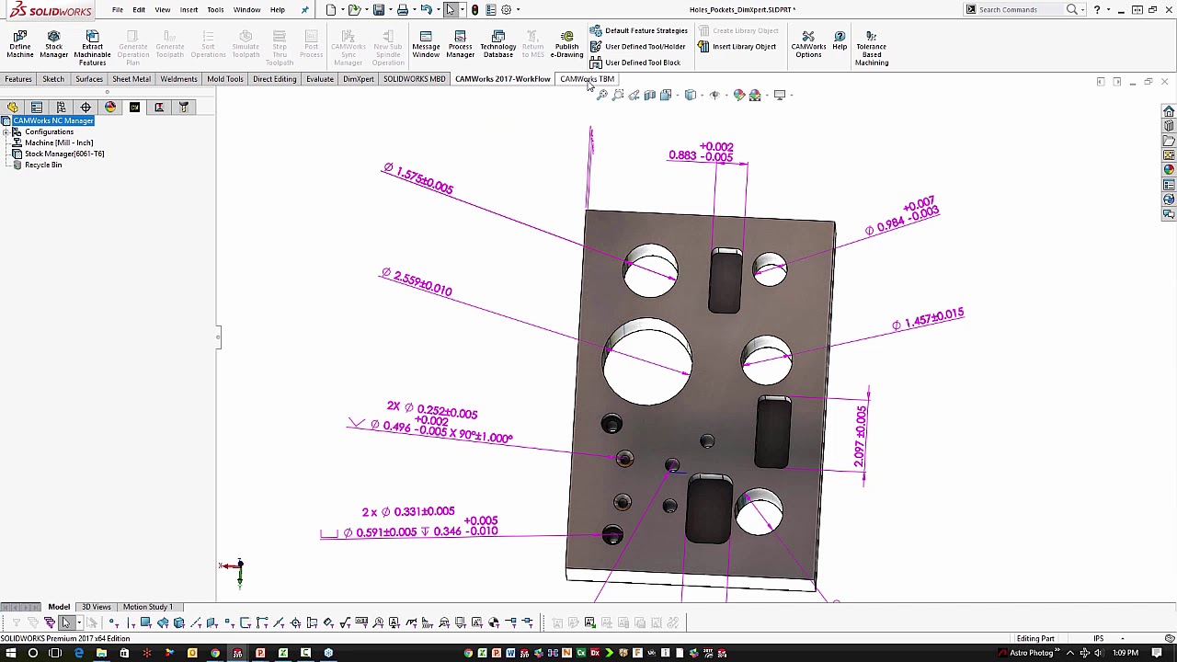
Task: Click the Home task pane icon
Action: pyautogui.click(x=1169, y=110)
